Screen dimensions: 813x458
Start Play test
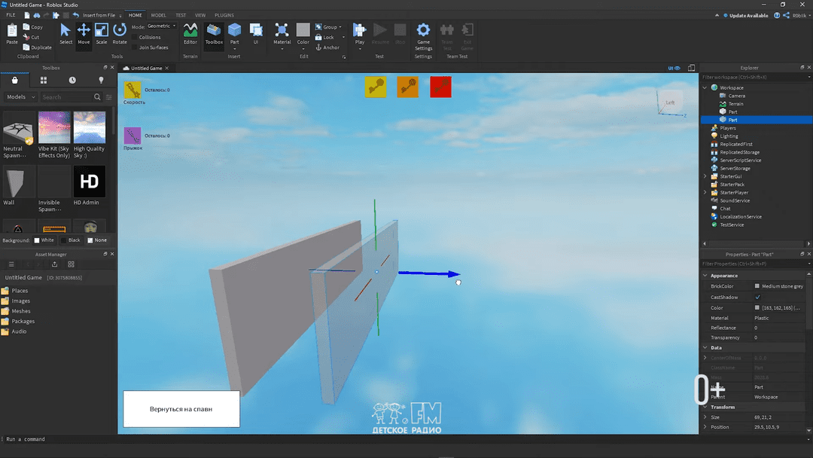[360, 35]
